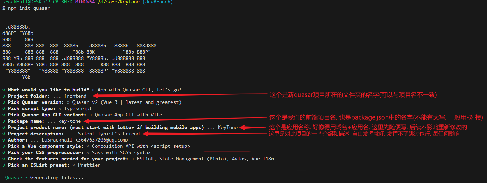Click the "Composition API with <script setup>" answer

point(141,146)
